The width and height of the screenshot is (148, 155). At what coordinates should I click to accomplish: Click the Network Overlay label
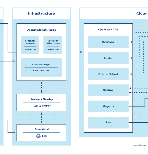(x=42, y=99)
